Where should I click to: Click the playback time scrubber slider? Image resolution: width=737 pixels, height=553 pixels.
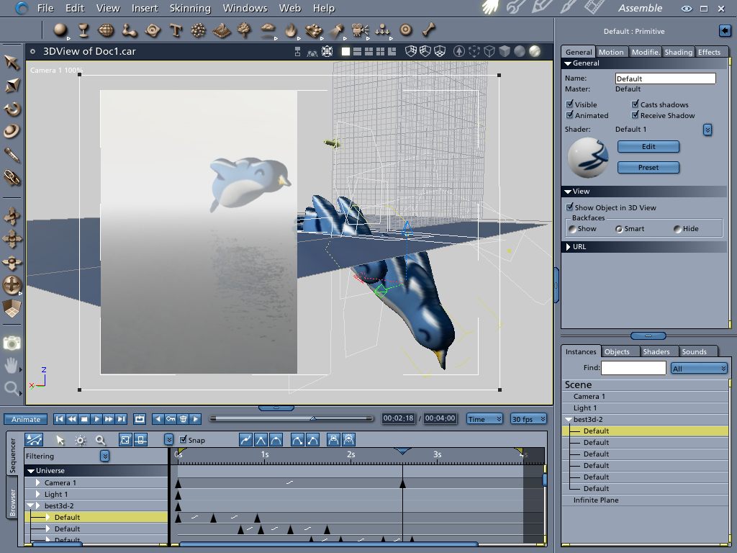tap(312, 418)
